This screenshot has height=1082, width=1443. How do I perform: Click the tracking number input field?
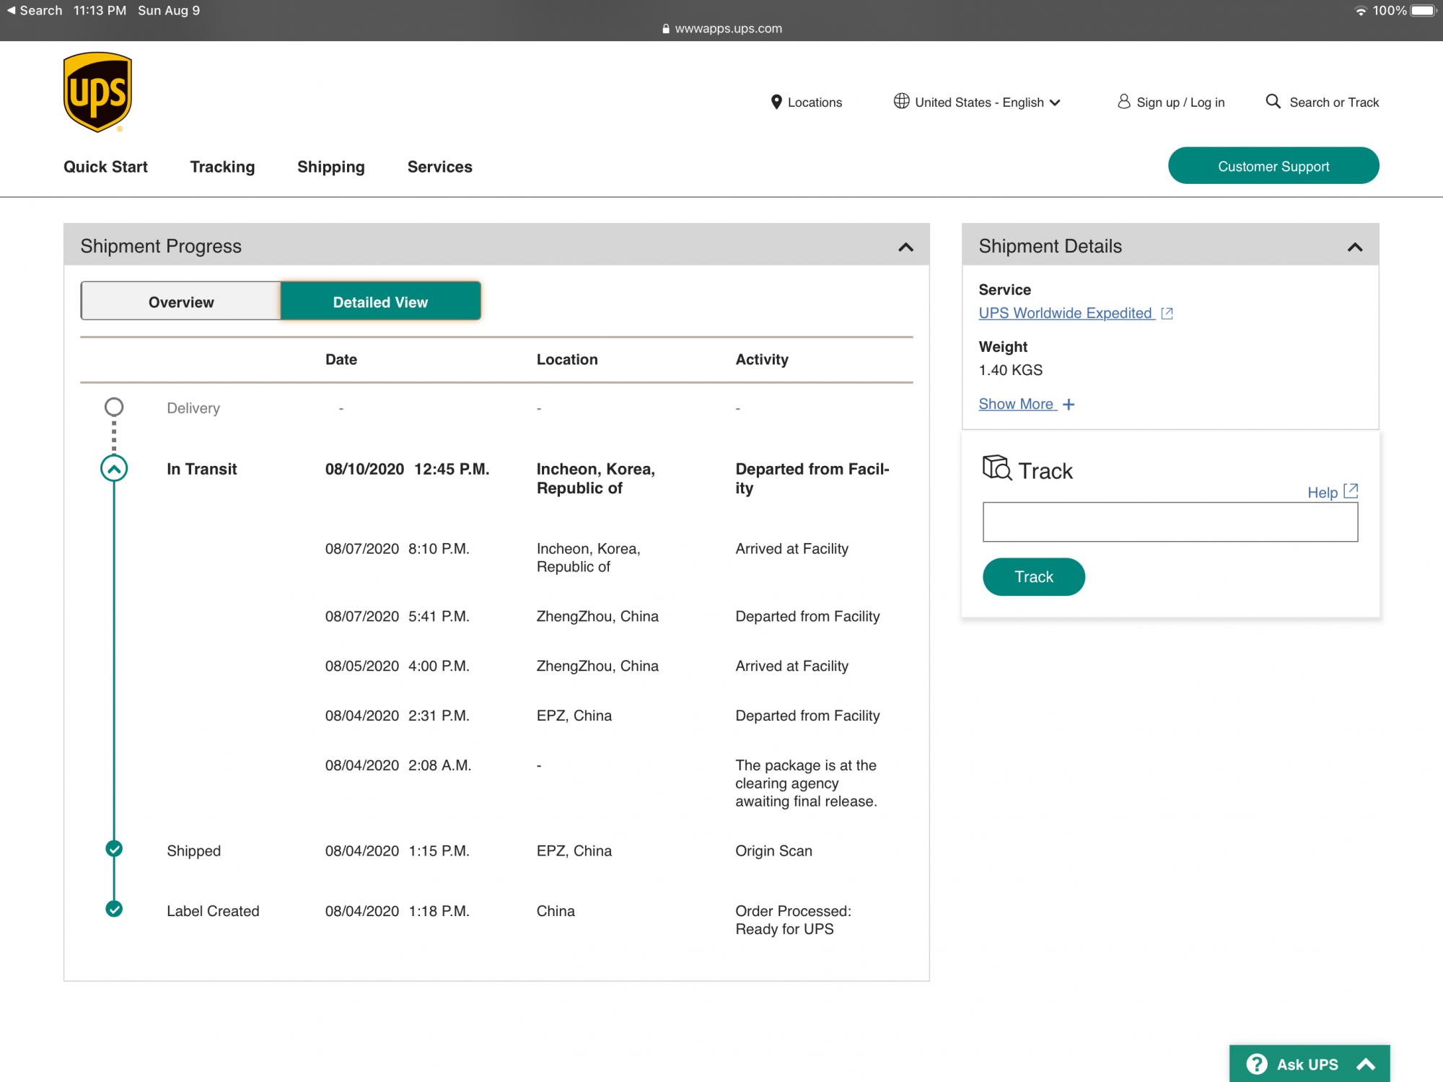tap(1170, 522)
